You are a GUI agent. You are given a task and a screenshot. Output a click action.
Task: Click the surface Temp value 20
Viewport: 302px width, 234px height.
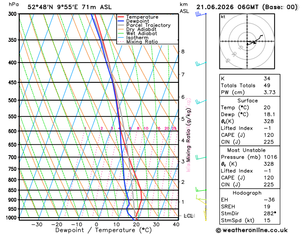point(267,107)
